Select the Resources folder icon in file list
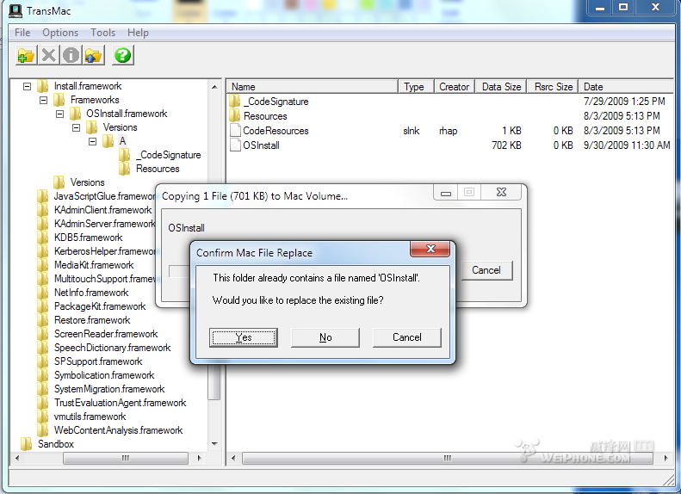Image resolution: width=681 pixels, height=494 pixels. pos(235,116)
